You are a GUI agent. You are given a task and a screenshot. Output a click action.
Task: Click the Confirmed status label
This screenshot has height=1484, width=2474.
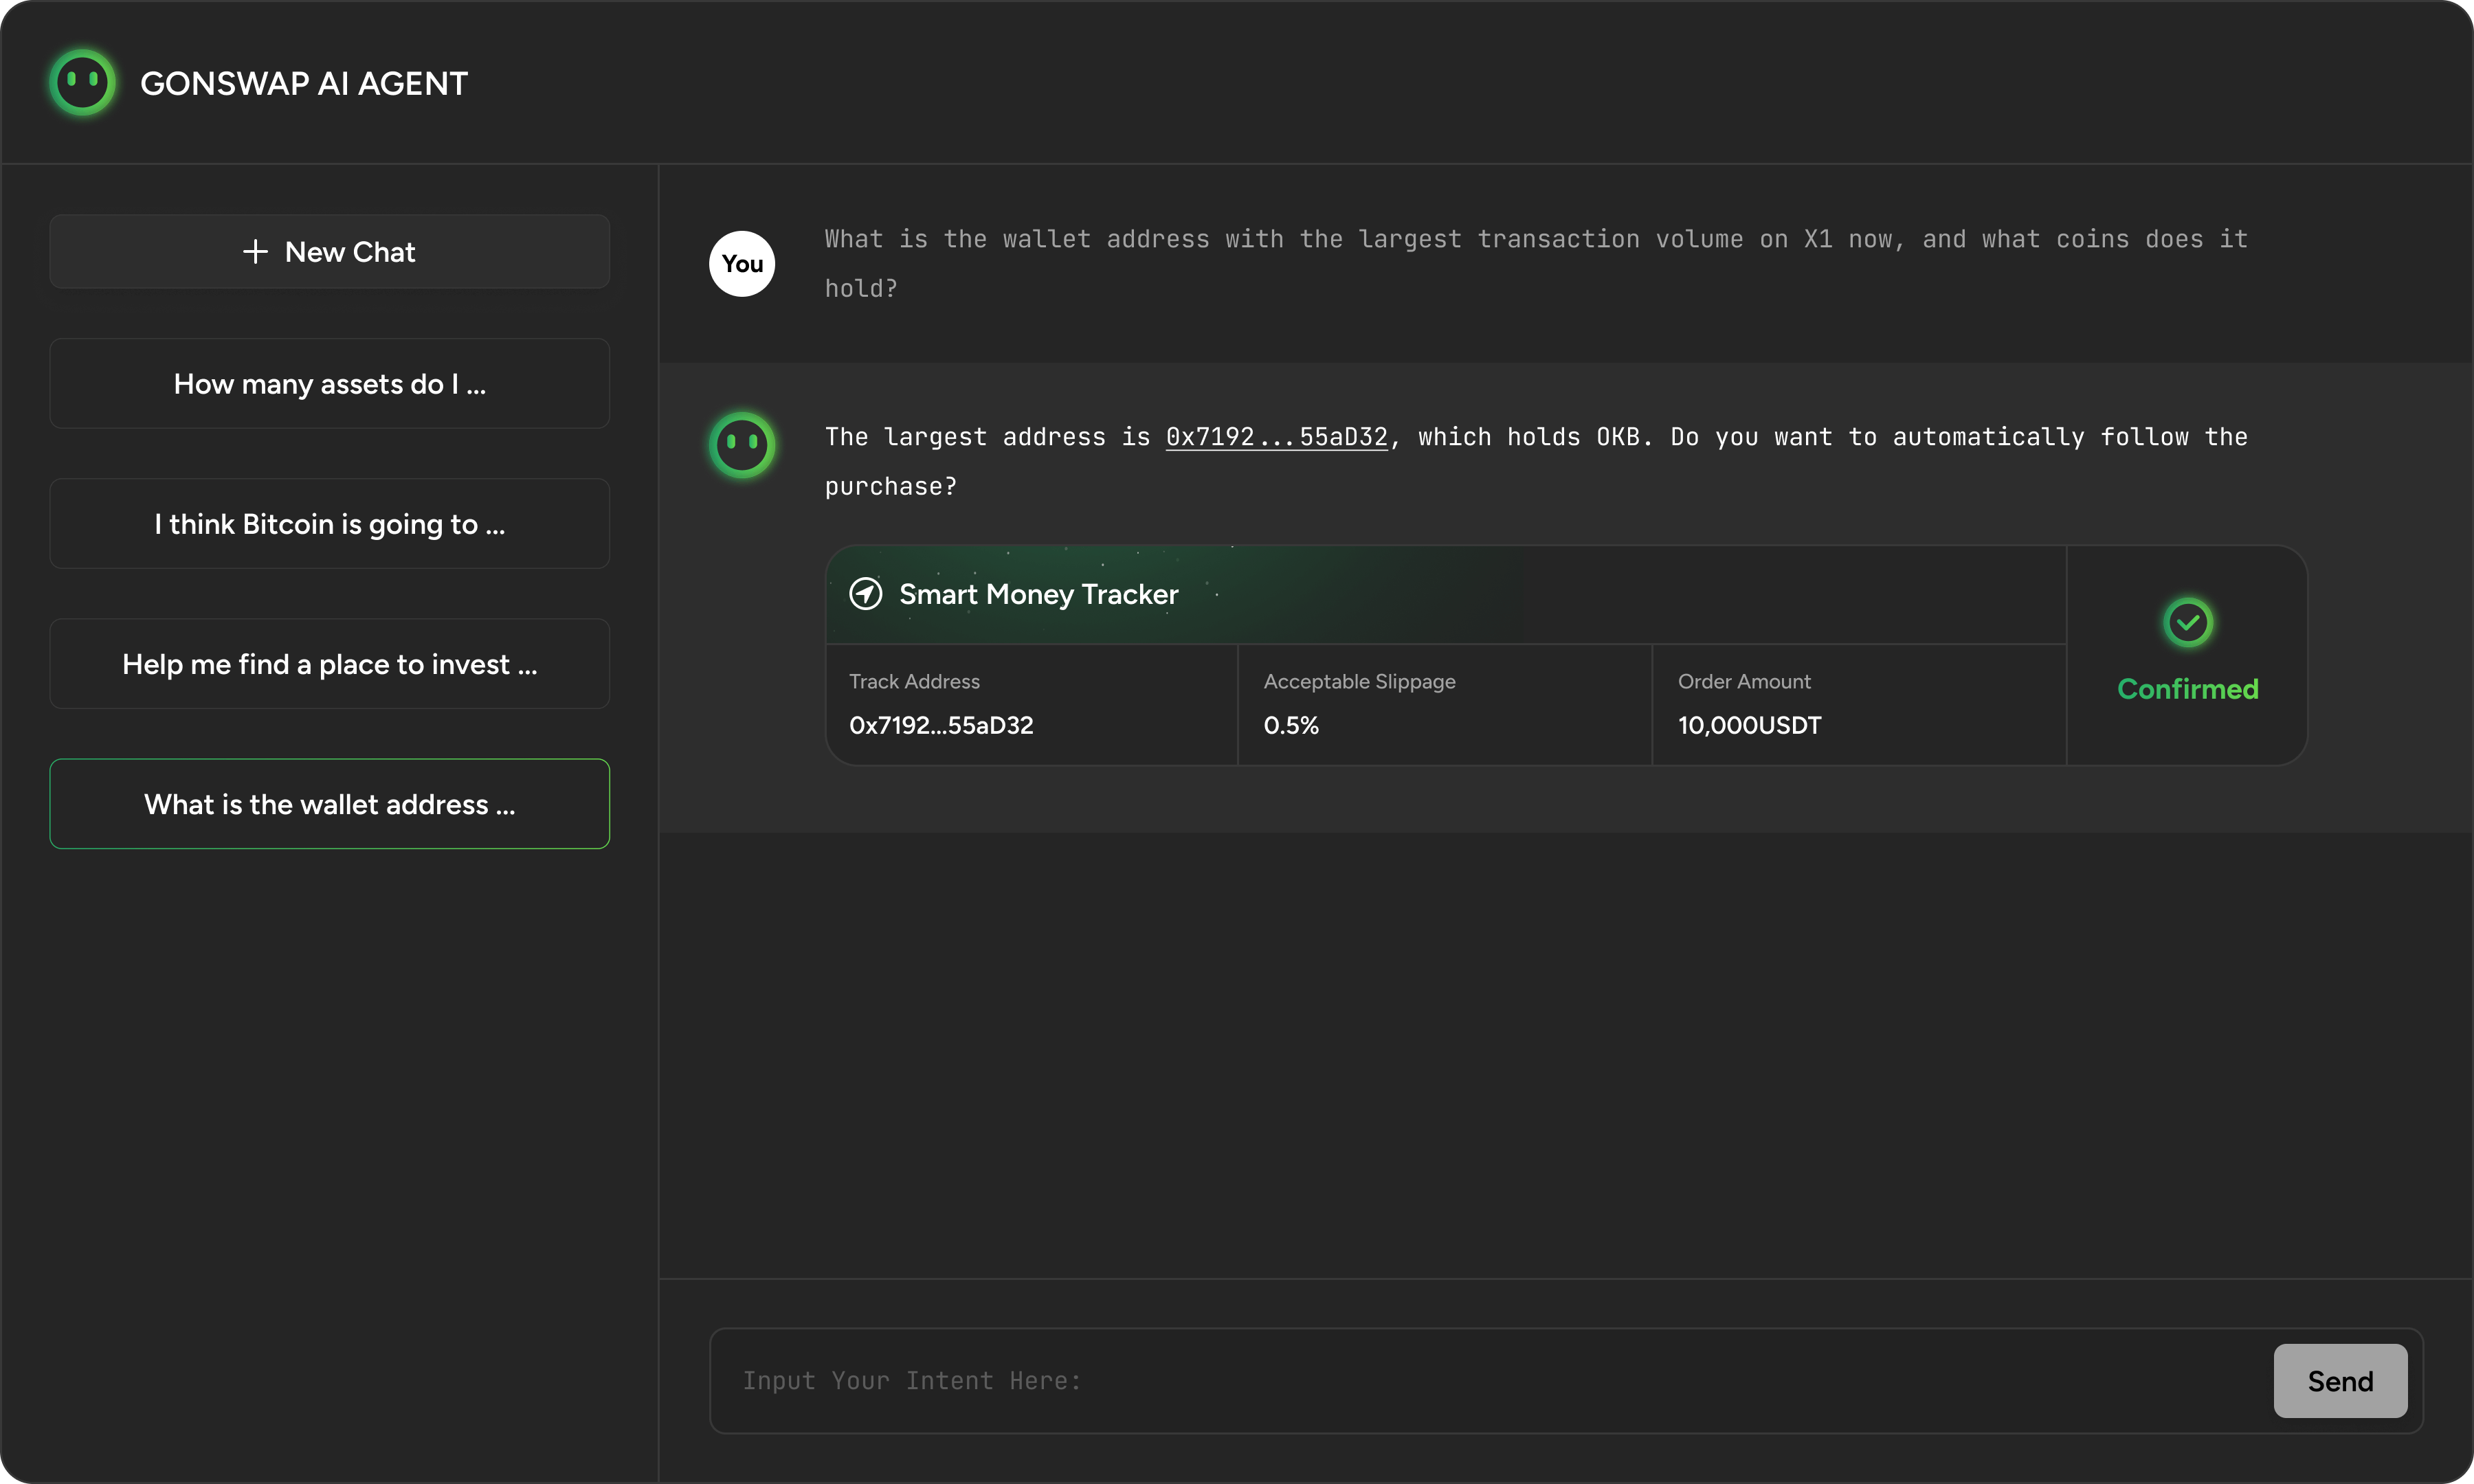2188,689
